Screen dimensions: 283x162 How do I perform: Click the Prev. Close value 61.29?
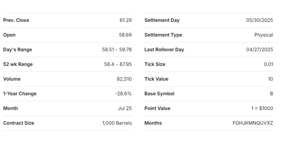click(x=125, y=20)
